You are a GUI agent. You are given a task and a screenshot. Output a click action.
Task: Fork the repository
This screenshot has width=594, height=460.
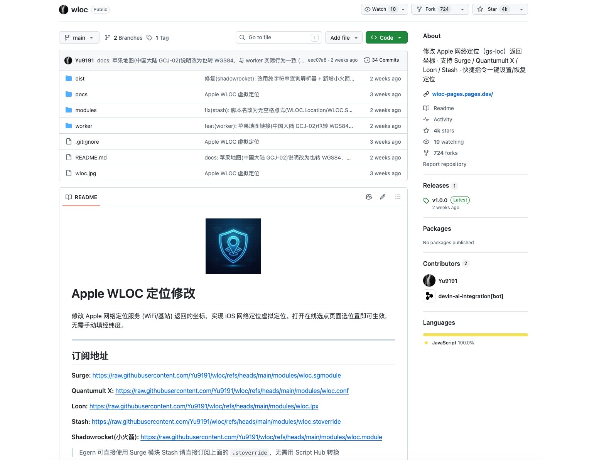pos(434,9)
